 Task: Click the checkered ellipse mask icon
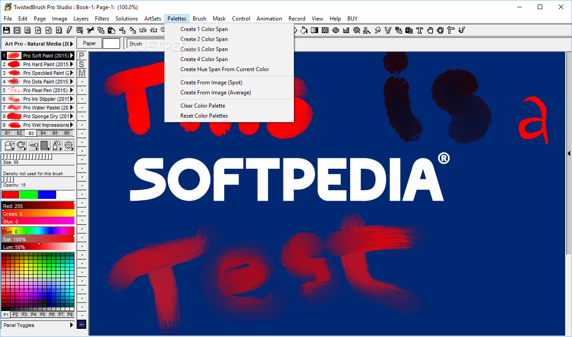pyautogui.click(x=336, y=30)
